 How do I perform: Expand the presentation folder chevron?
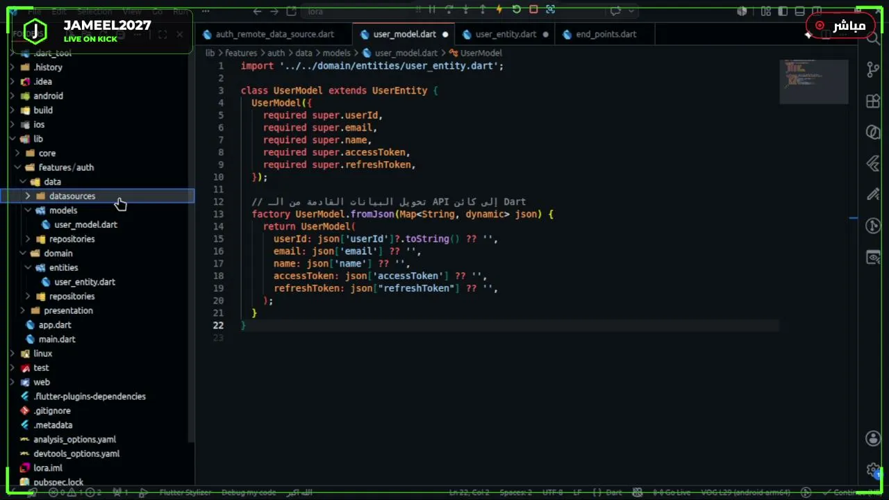tap(22, 310)
